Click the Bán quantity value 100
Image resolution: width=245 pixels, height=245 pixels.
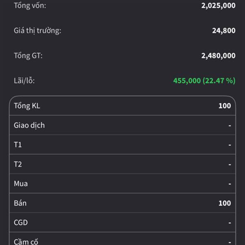pyautogui.click(x=225, y=203)
